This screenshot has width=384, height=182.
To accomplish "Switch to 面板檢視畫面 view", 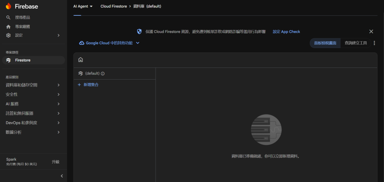I will pyautogui.click(x=325, y=43).
